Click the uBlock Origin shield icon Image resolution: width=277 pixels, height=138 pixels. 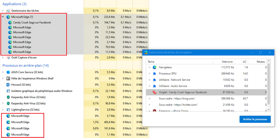[154, 111]
